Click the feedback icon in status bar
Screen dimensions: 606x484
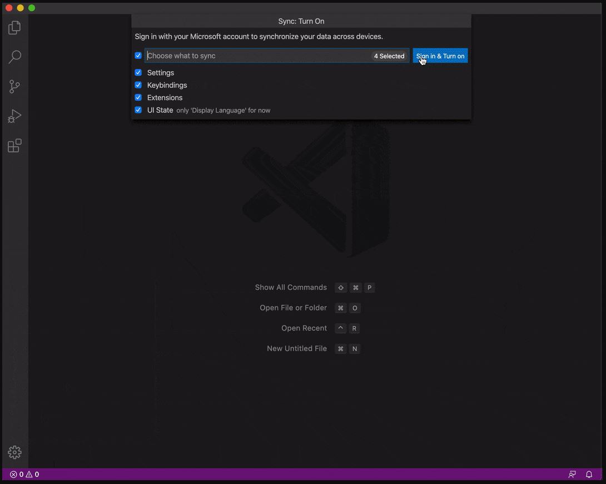tap(572, 475)
